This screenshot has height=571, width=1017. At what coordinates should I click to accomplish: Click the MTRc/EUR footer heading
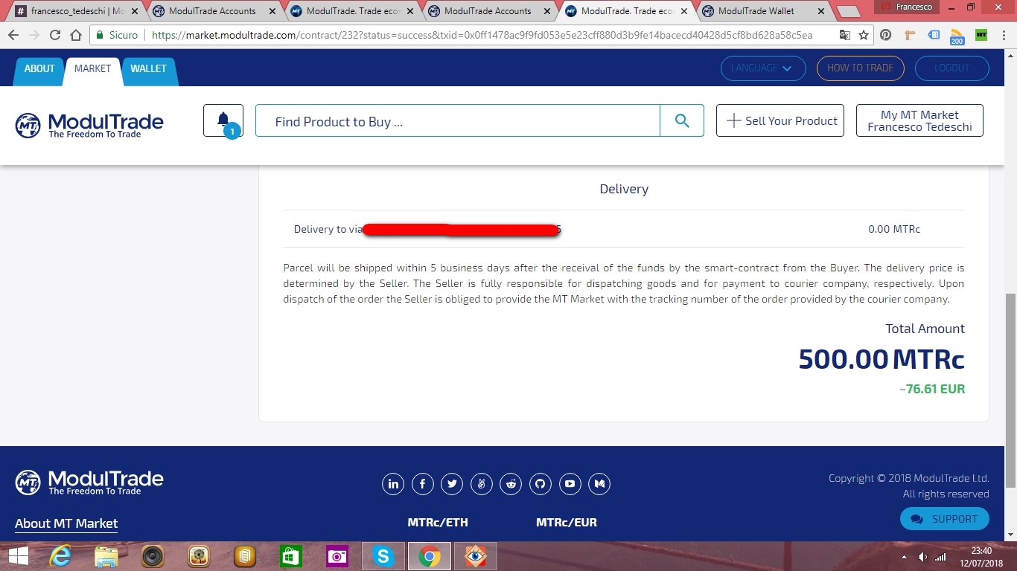tap(567, 523)
